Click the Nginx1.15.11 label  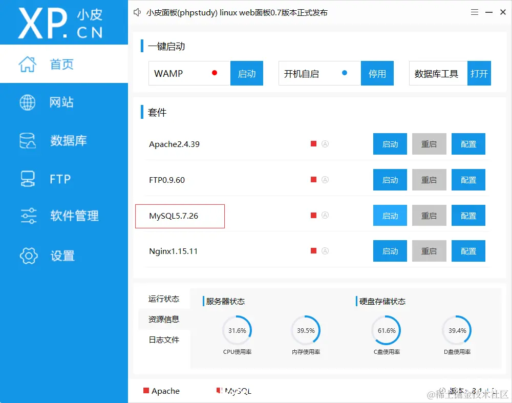coord(173,251)
